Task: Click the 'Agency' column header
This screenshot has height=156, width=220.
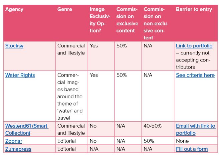Action: point(14,9)
